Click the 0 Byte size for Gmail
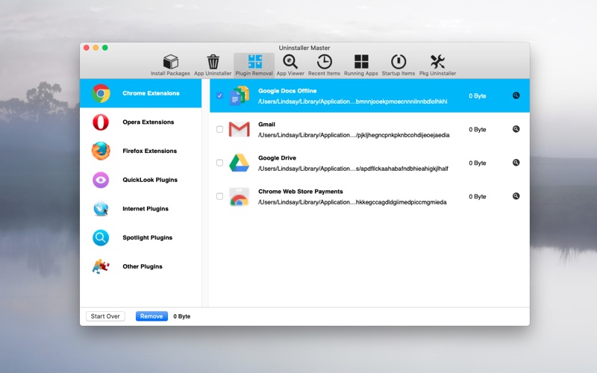The width and height of the screenshot is (597, 373). pos(478,129)
